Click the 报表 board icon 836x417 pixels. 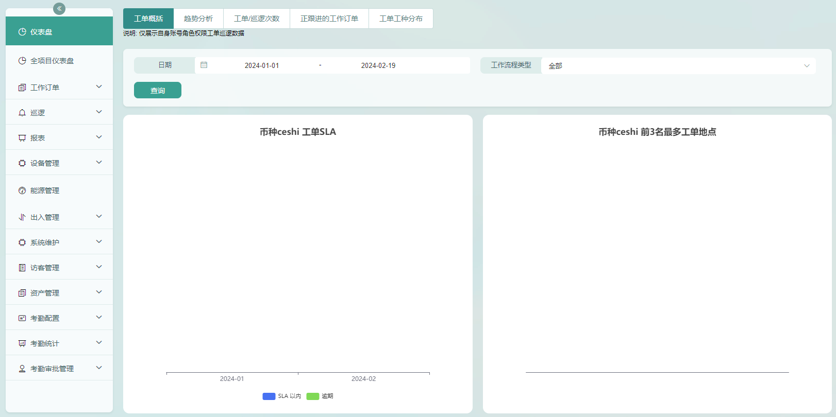(22, 138)
